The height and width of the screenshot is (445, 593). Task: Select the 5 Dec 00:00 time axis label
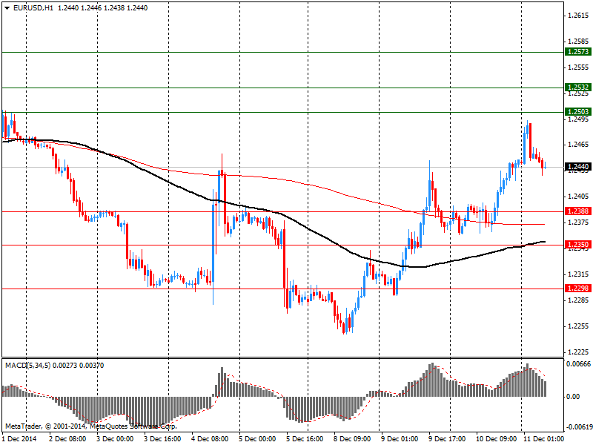click(257, 439)
